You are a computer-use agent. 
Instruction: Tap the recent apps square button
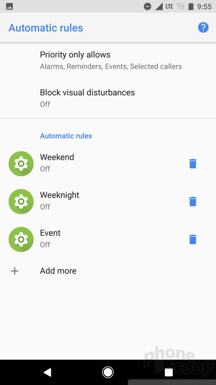coord(169,372)
